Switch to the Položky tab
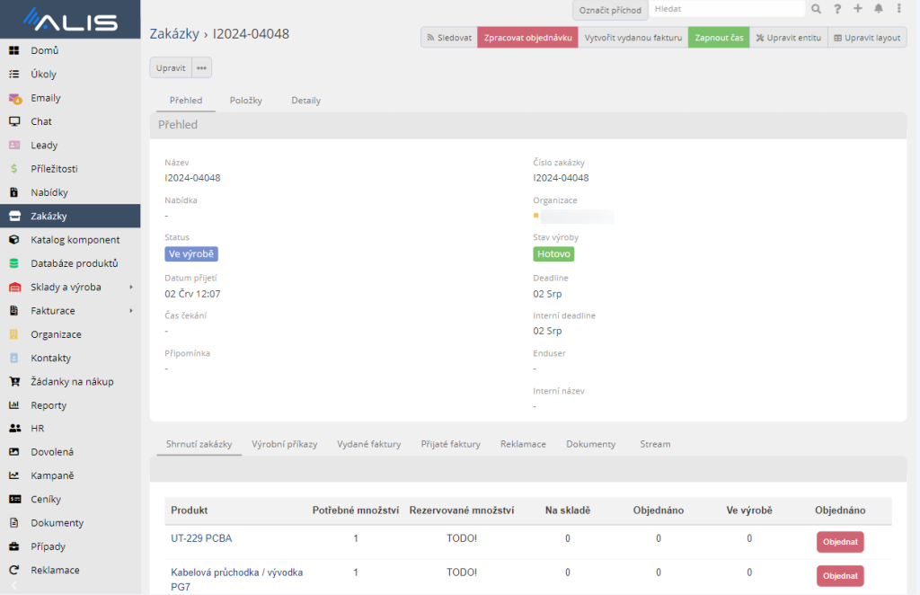920x595 pixels. click(x=245, y=101)
